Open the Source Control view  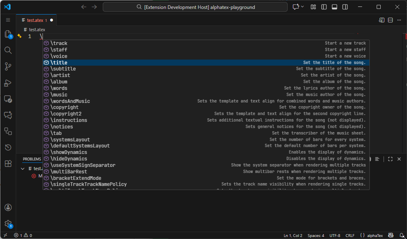pyautogui.click(x=8, y=66)
